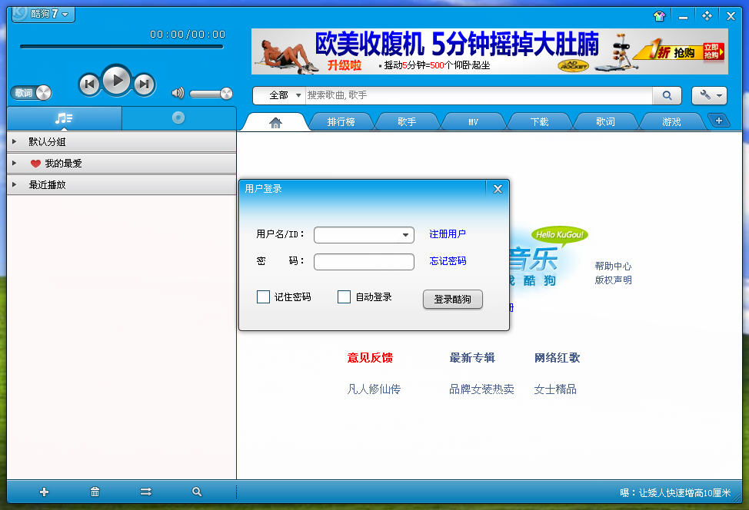This screenshot has height=510, width=749.
Task: Open the 帮助中心 link
Action: 613,267
